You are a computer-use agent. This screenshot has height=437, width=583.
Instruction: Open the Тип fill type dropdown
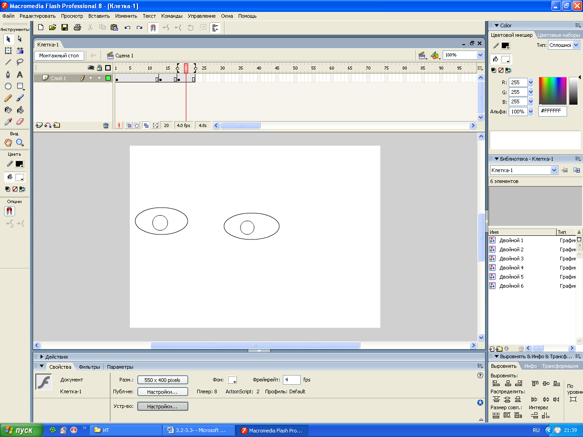click(x=576, y=45)
